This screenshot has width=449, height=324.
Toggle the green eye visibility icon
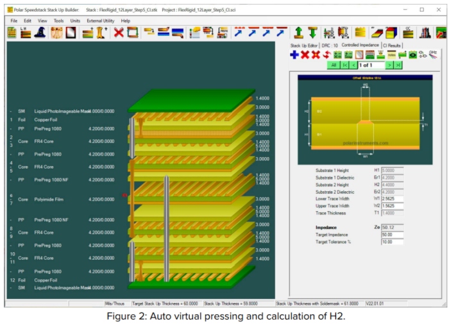pyautogui.click(x=412, y=55)
